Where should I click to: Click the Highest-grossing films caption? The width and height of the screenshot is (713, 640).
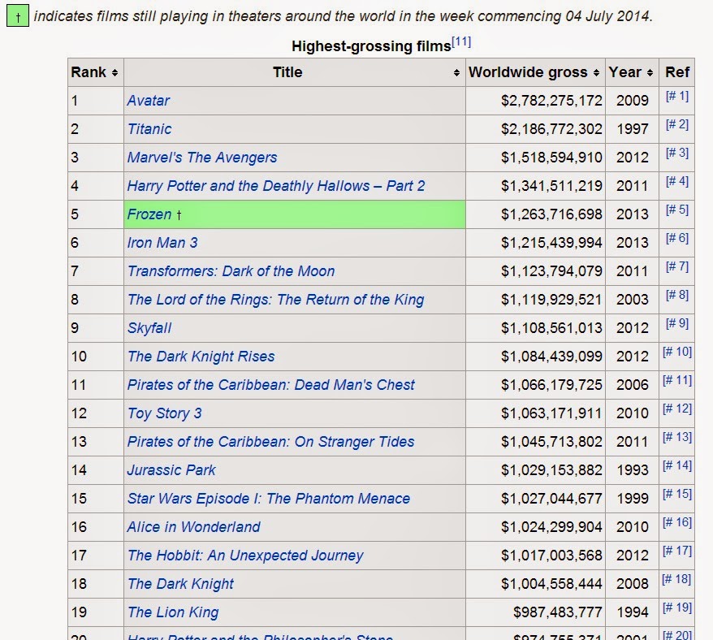pos(371,46)
